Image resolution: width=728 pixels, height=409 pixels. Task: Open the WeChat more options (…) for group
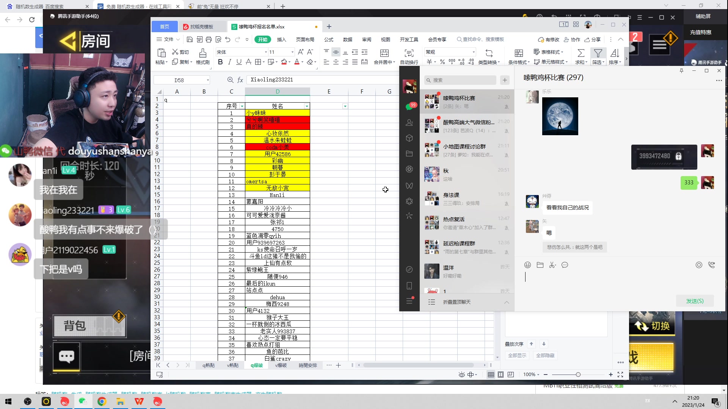coord(719,80)
